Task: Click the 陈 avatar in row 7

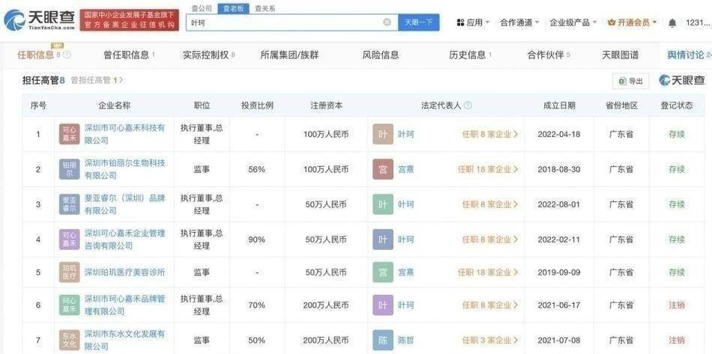Action: (x=383, y=340)
